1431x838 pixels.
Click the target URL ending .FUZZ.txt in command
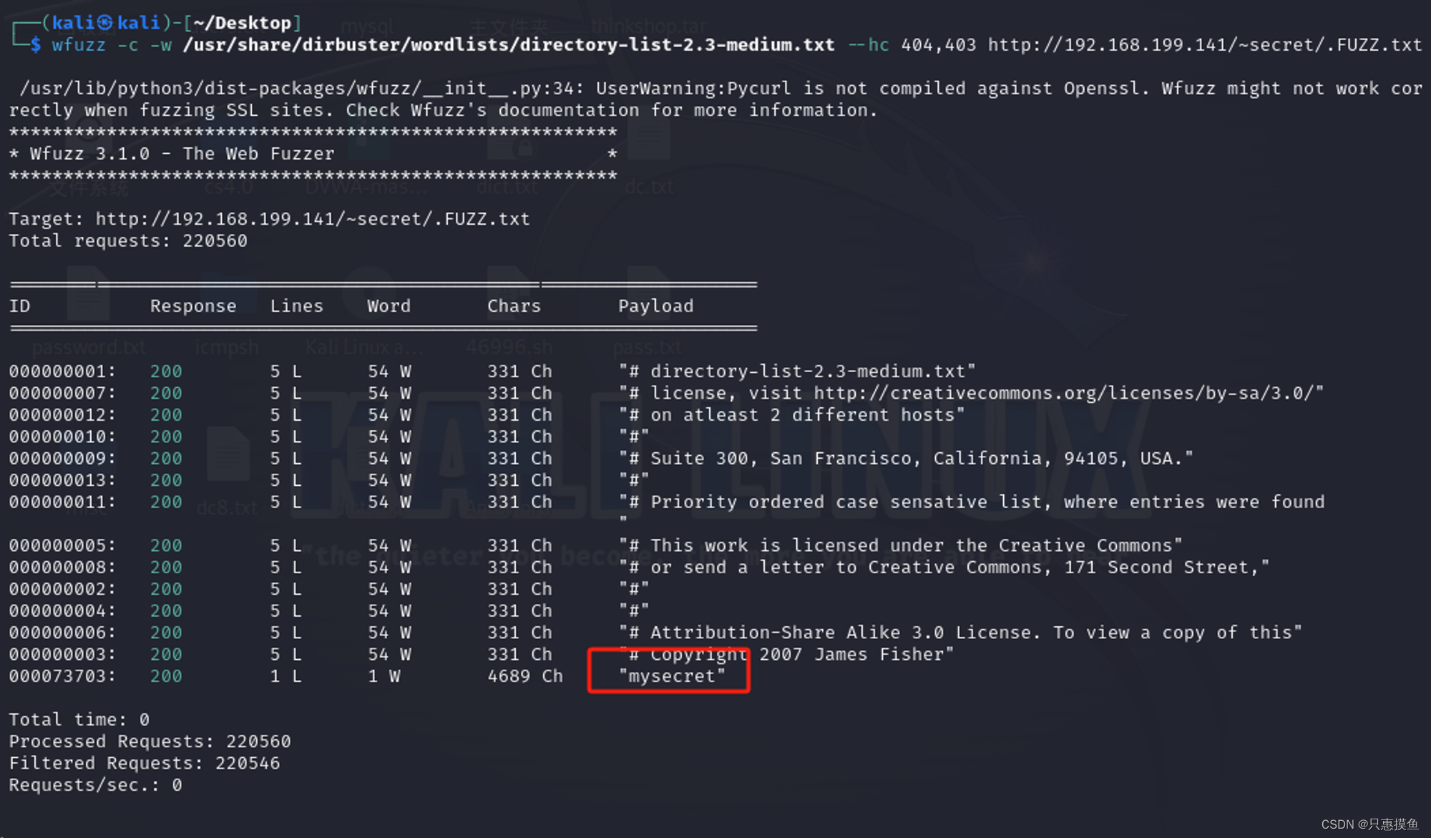1205,45
